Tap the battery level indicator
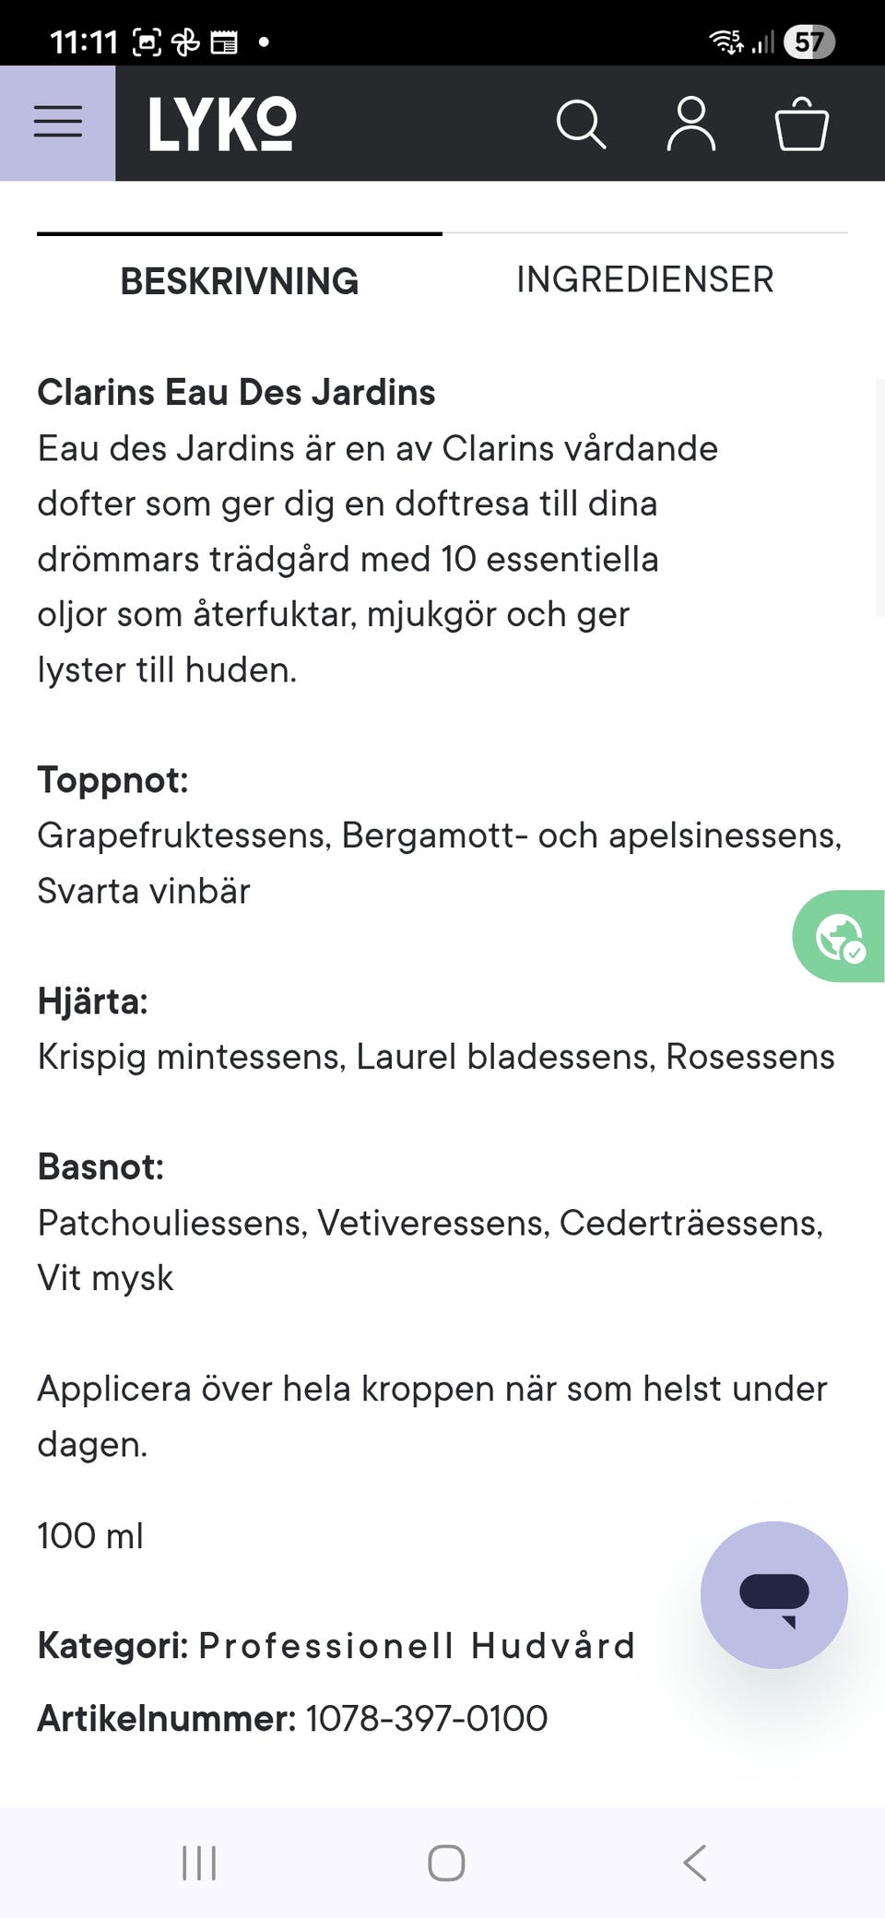This screenshot has width=885, height=1918. pos(808,41)
